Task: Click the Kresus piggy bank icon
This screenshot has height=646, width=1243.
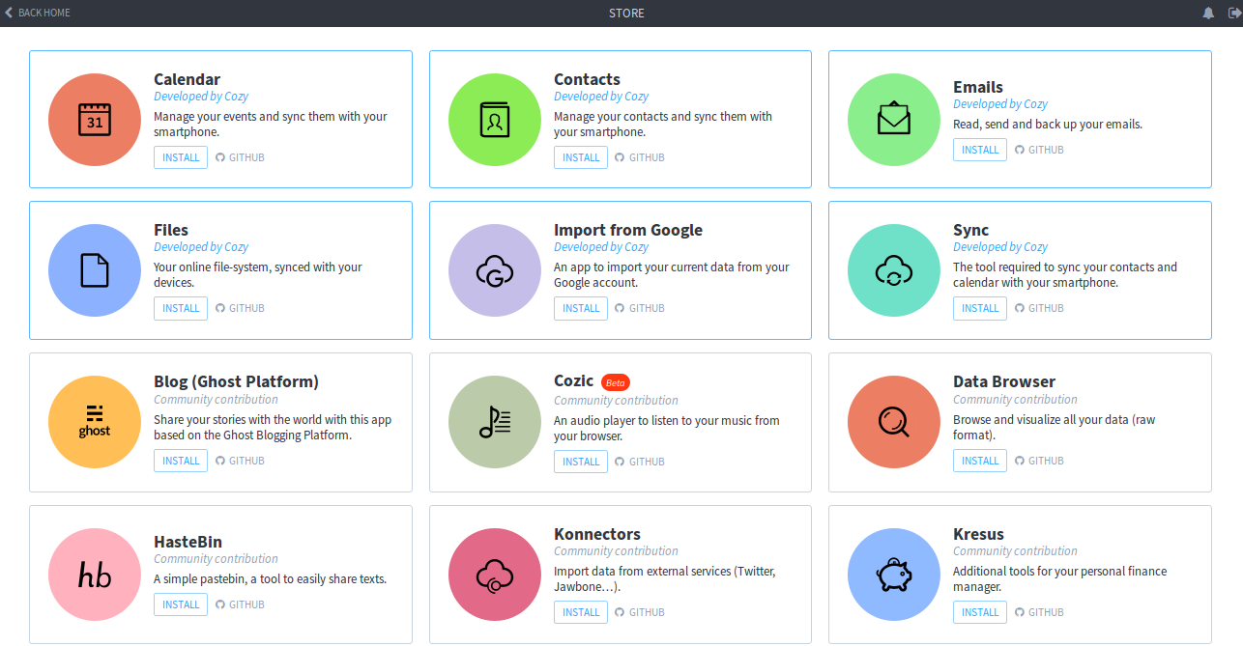Action: point(894,575)
